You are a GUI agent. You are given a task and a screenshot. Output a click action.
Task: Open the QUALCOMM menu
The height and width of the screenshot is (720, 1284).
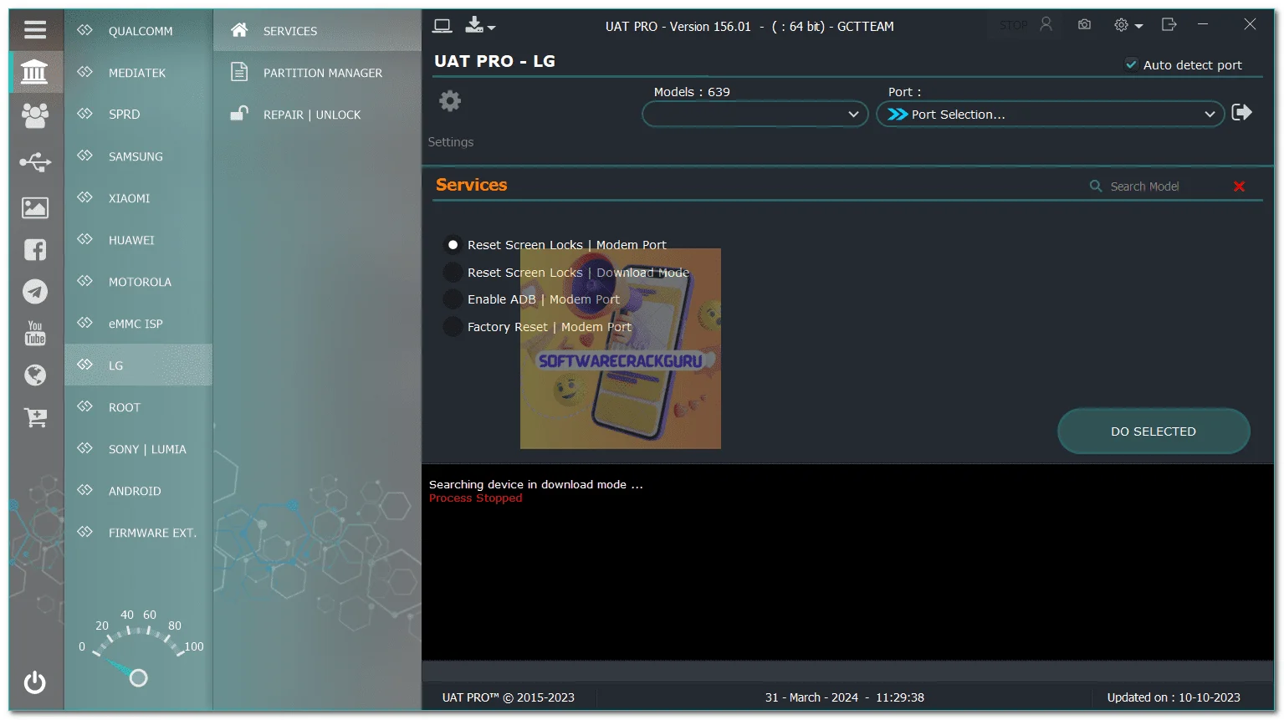139,31
